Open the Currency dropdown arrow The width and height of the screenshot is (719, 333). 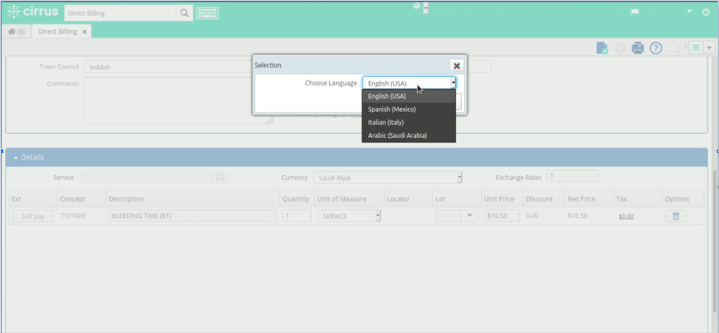[460, 177]
